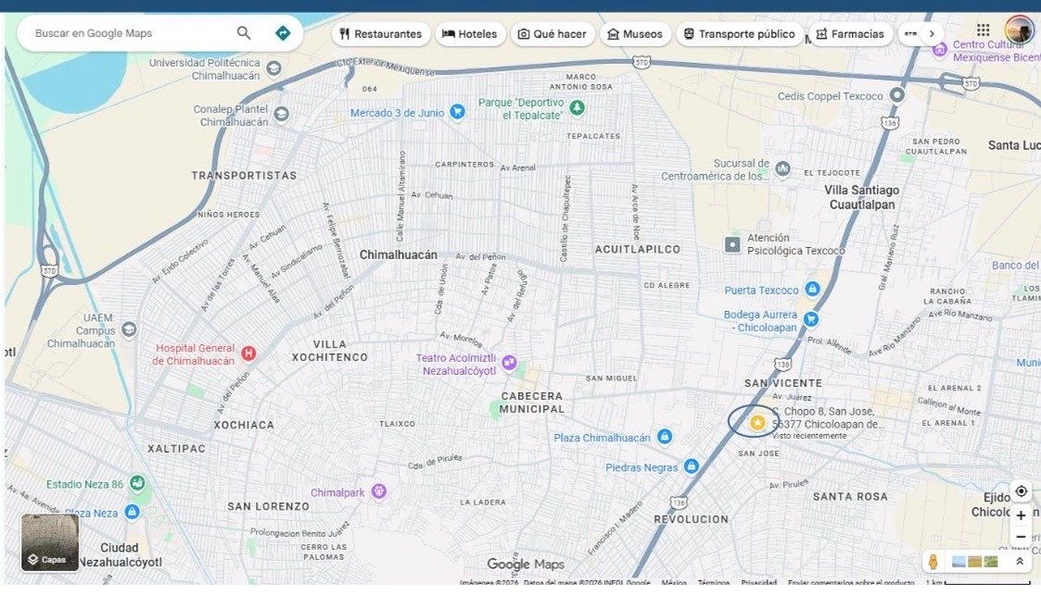Select the Museos category chip
This screenshot has width=1041, height=597.
[635, 34]
